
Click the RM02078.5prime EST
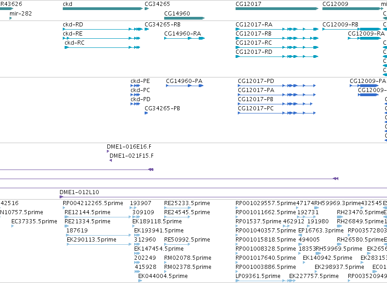[166, 262]
